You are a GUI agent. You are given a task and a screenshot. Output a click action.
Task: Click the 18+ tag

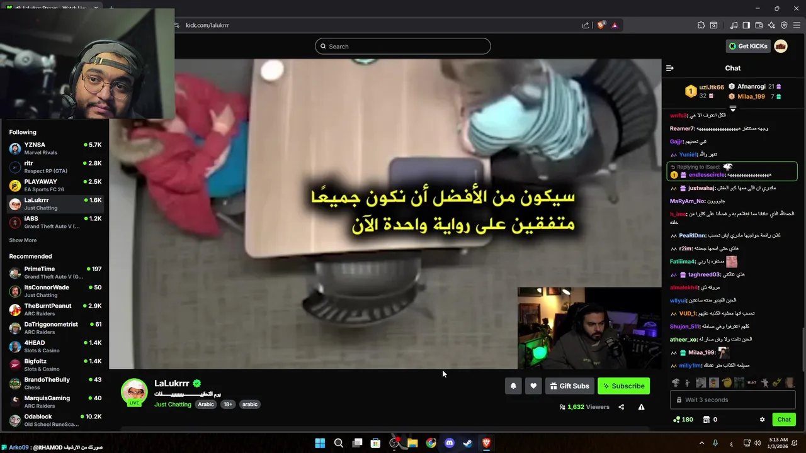click(227, 405)
